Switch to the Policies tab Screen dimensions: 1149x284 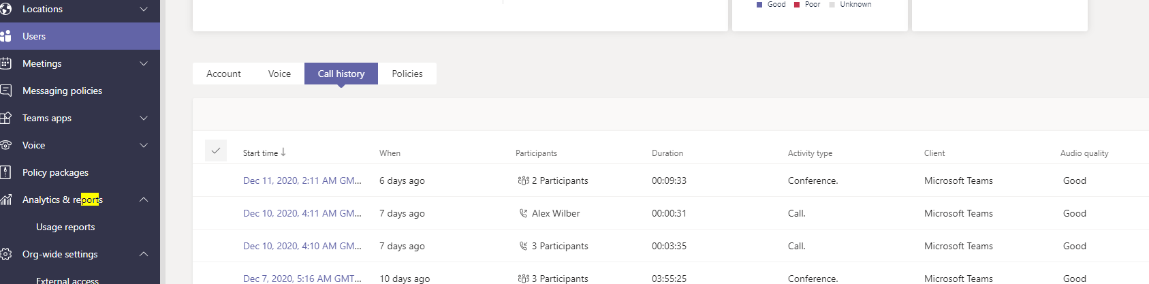tap(407, 74)
